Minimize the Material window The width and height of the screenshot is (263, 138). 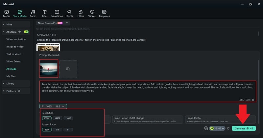(x=242, y=4)
